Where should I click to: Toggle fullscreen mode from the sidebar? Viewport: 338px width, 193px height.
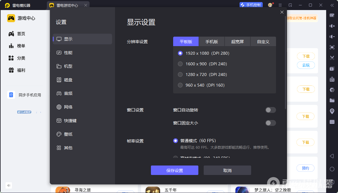(x=332, y=47)
